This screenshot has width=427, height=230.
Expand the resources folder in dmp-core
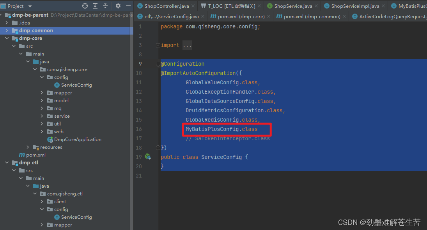click(x=28, y=147)
